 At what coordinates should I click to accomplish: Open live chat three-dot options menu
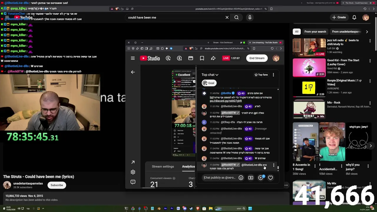[x=273, y=75]
